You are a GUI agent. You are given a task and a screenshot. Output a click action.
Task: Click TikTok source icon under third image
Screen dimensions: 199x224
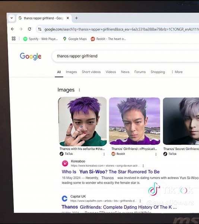tap(165, 154)
